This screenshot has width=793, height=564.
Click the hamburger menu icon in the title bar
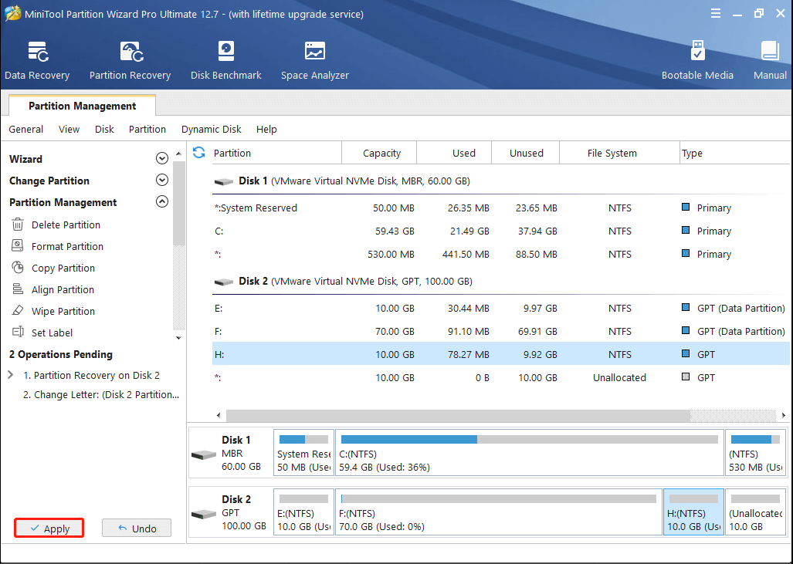716,14
